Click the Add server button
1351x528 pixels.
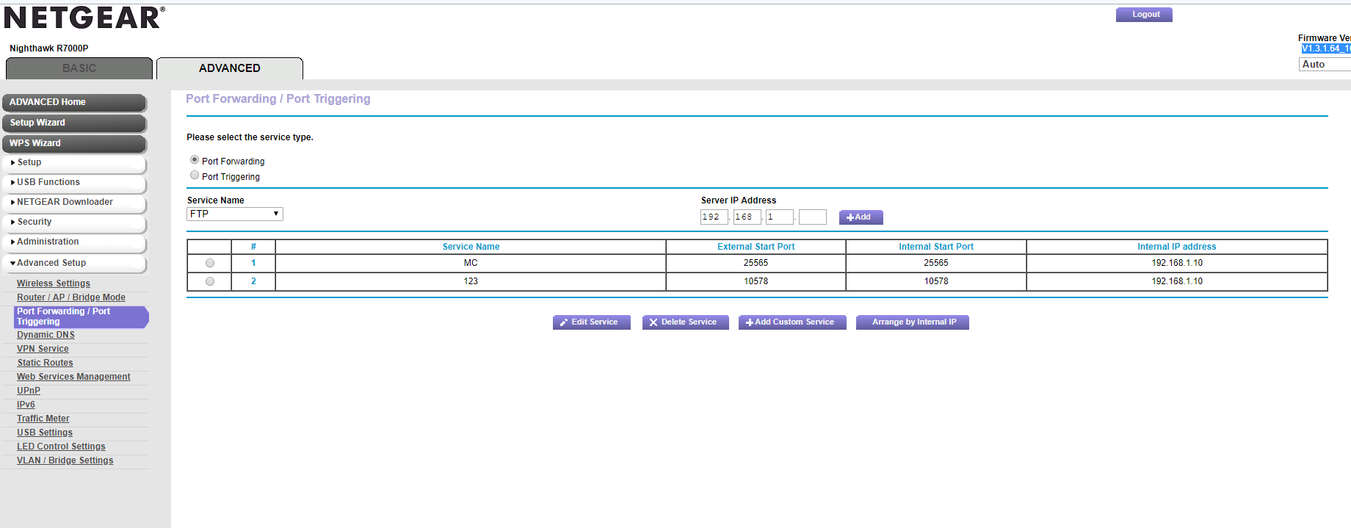[x=861, y=217]
